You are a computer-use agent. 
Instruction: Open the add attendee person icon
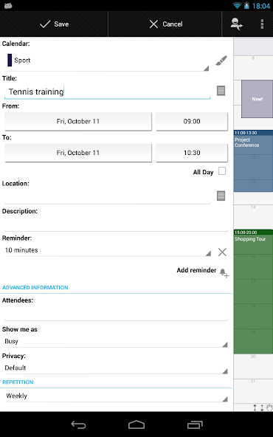pos(236,24)
